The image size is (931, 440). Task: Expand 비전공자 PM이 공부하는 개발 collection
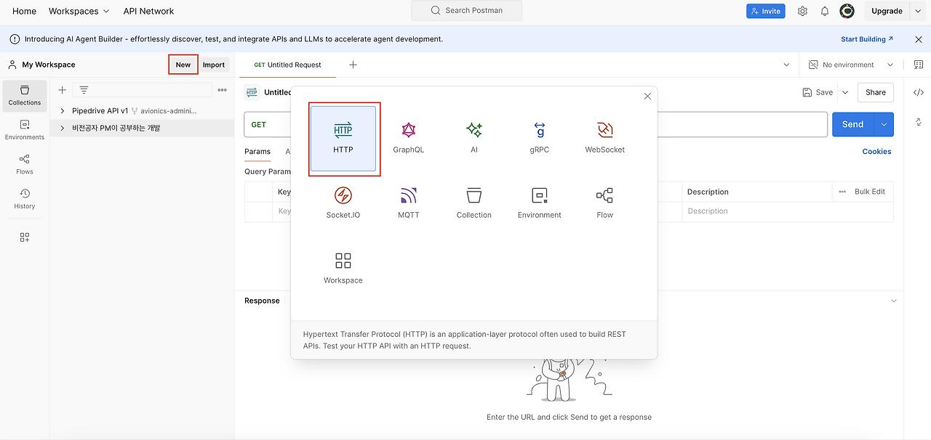[63, 129]
